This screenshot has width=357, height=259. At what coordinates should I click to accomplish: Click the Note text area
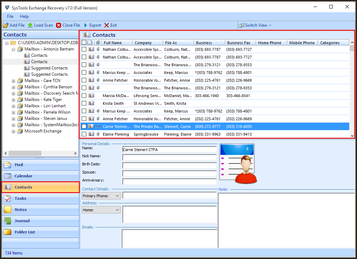(x=287, y=220)
